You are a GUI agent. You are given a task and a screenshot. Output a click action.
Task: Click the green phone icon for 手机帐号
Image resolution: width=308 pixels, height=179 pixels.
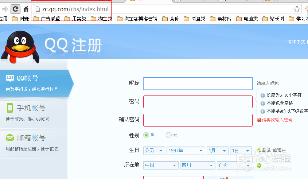click(10, 108)
